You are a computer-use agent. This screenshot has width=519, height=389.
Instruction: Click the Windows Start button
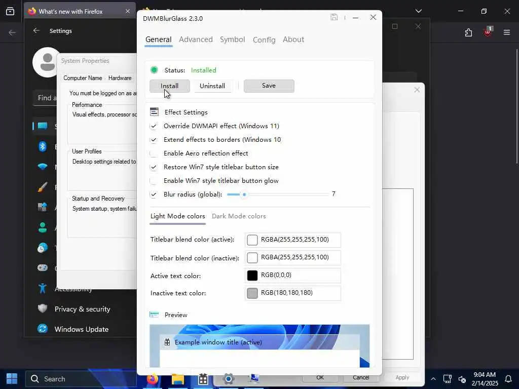coord(12,379)
